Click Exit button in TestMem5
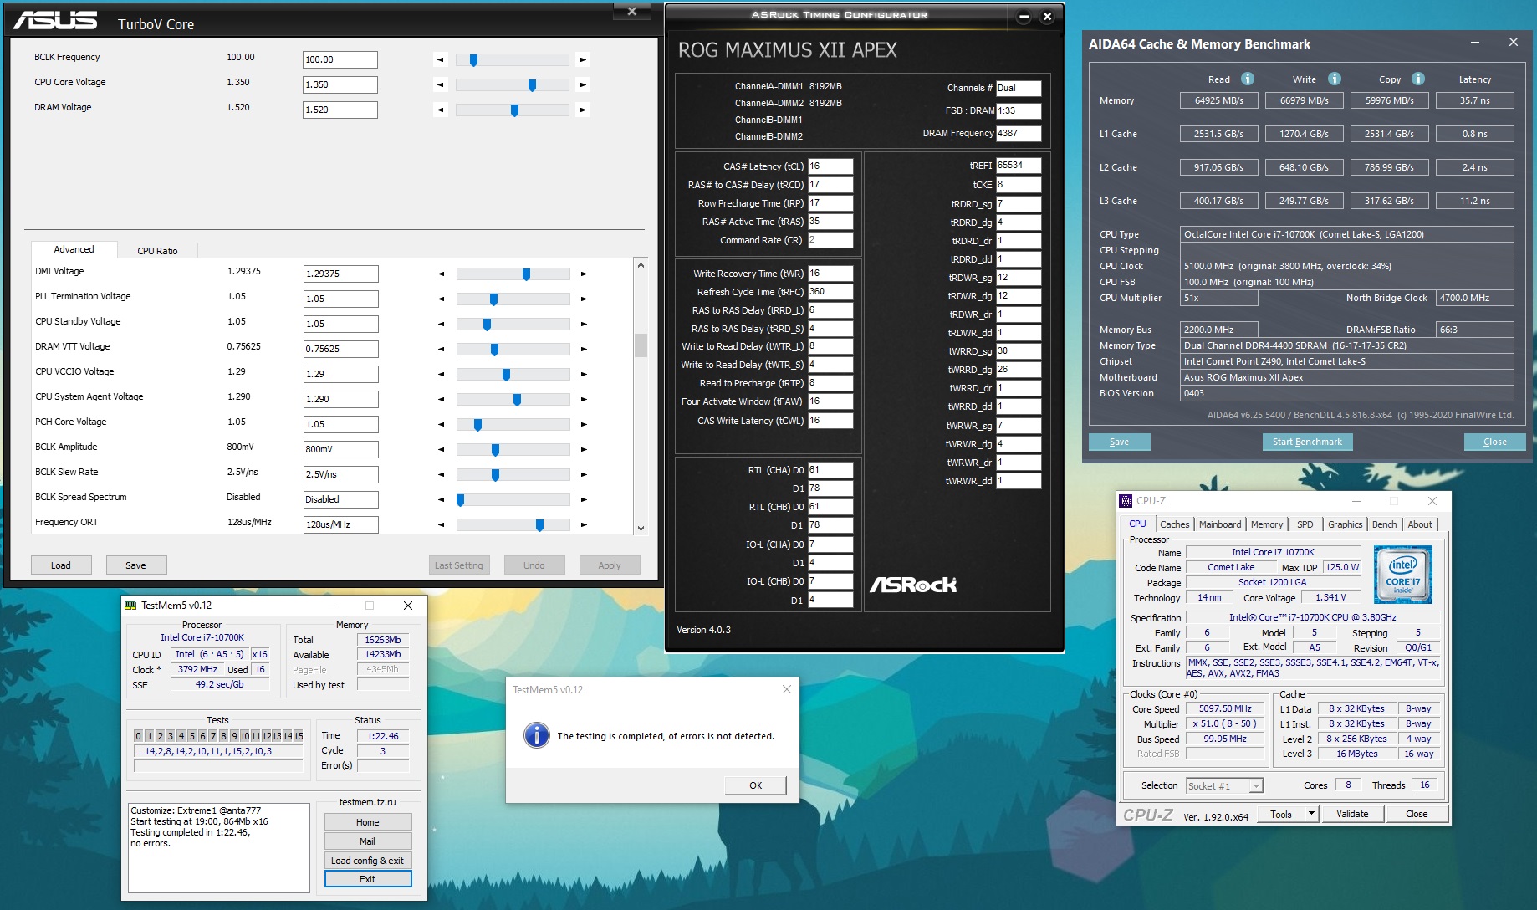The width and height of the screenshot is (1537, 910). 368,879
